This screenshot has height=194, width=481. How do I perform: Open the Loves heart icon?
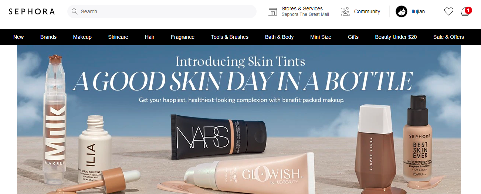pyautogui.click(x=448, y=12)
